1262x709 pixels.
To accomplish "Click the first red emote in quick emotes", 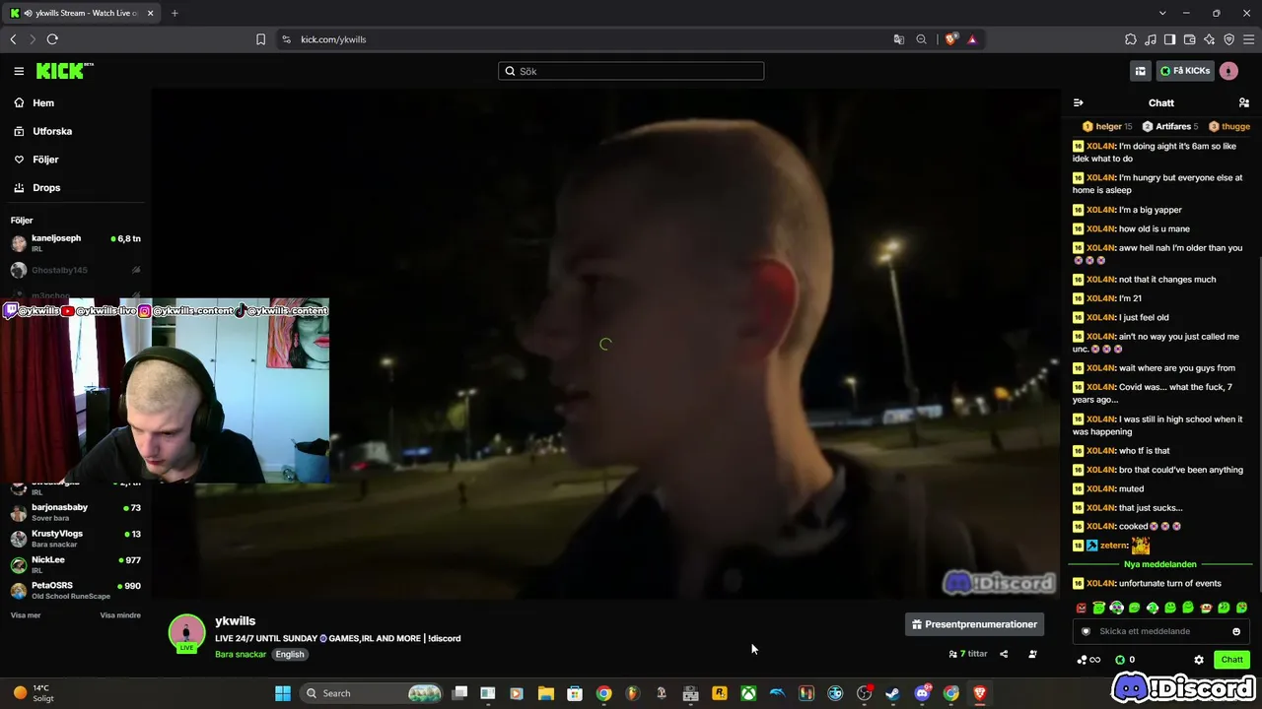I will 1082,608.
